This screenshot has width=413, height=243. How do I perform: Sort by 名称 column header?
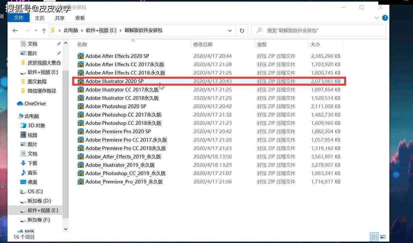(82, 44)
